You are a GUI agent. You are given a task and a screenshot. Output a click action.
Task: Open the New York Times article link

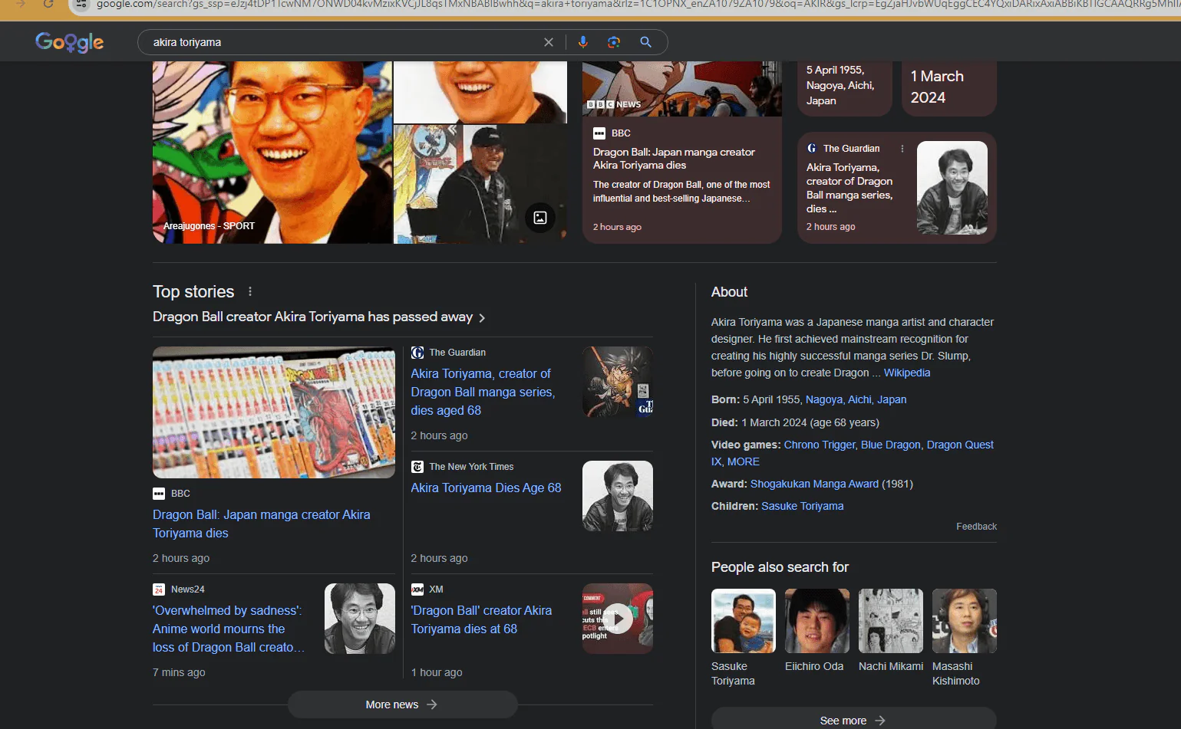click(486, 488)
